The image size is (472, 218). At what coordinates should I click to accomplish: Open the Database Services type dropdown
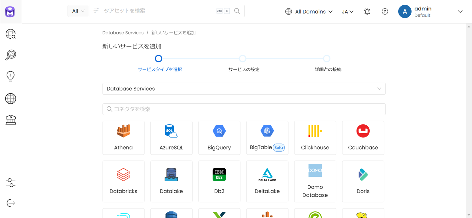click(244, 89)
